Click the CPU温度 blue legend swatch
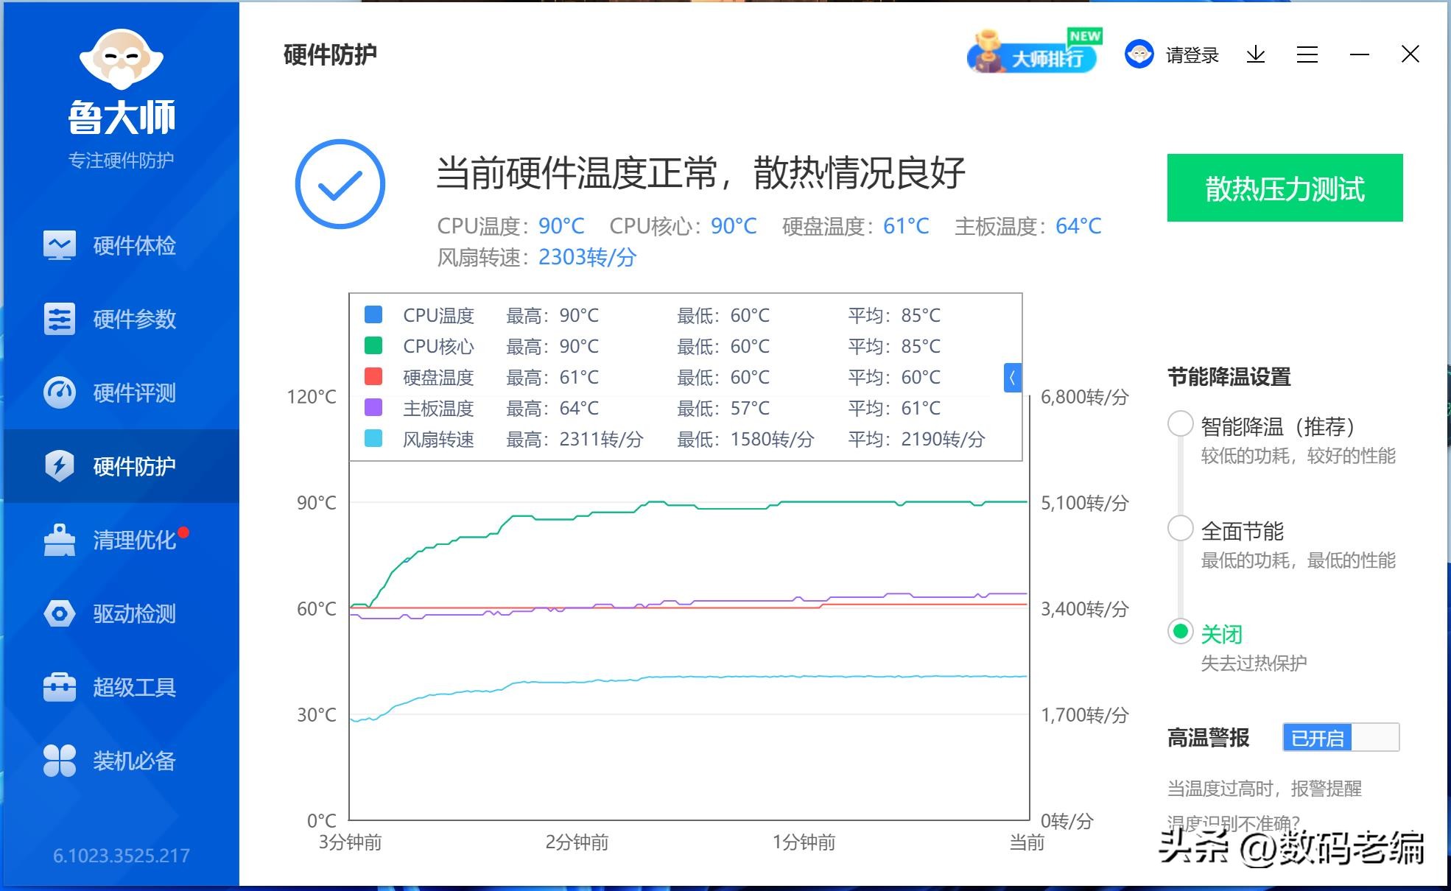Viewport: 1451px width, 891px height. click(375, 315)
